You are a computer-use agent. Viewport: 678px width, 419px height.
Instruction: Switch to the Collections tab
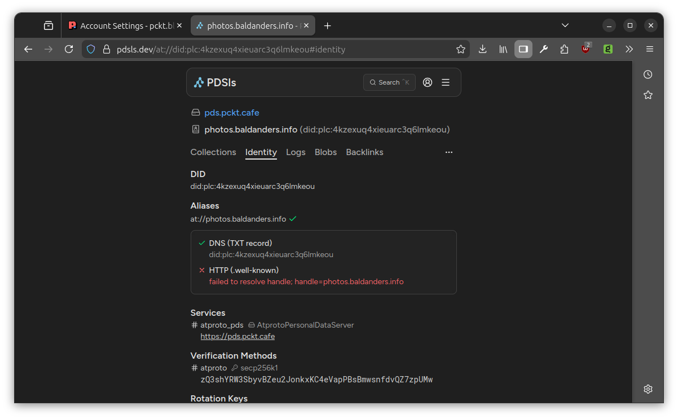click(213, 152)
